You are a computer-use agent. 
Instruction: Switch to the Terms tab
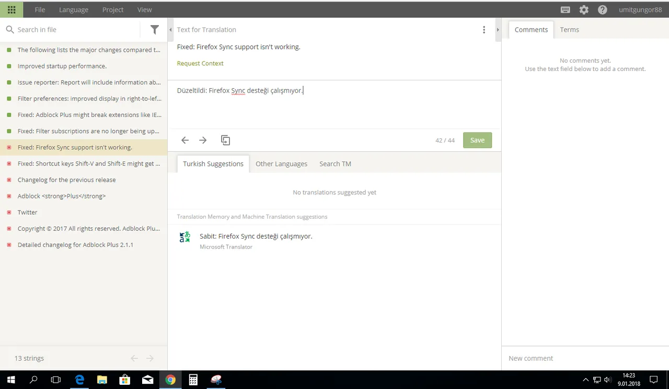(569, 30)
